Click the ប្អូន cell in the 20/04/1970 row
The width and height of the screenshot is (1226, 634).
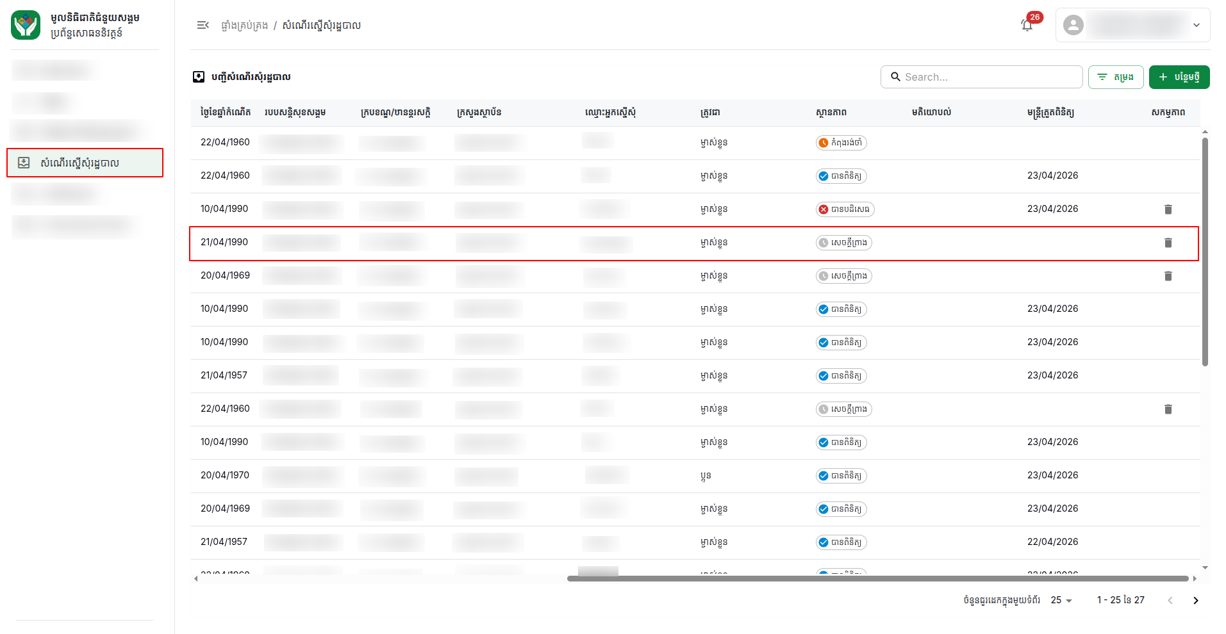tap(706, 476)
